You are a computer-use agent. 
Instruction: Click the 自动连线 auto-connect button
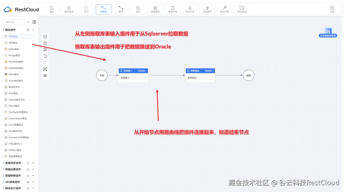(x=242, y=10)
